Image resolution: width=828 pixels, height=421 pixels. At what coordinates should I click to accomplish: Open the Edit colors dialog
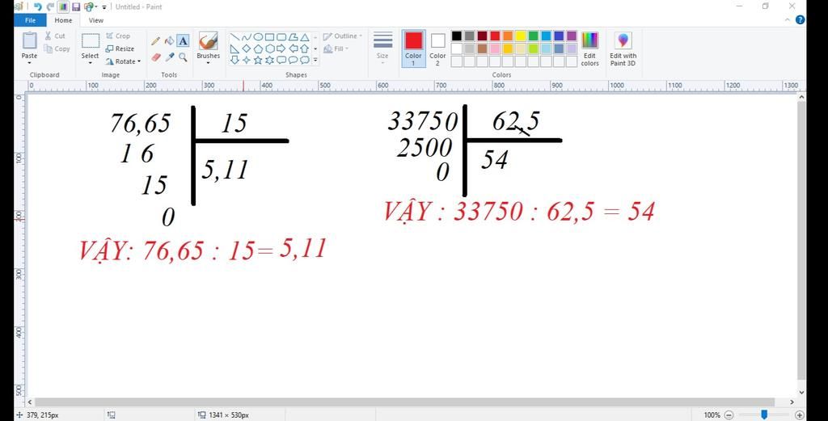coord(589,49)
